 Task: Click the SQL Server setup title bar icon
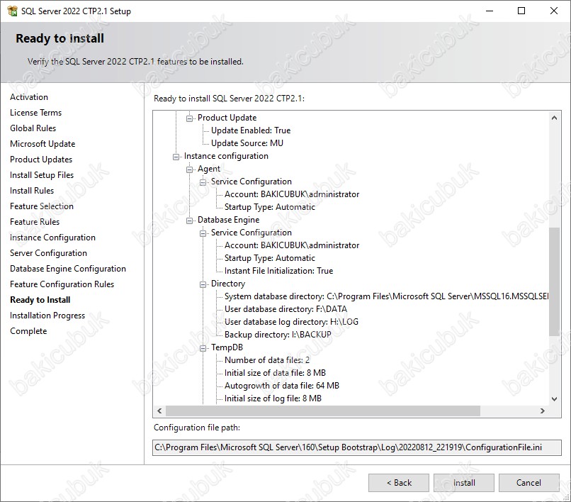pyautogui.click(x=12, y=11)
